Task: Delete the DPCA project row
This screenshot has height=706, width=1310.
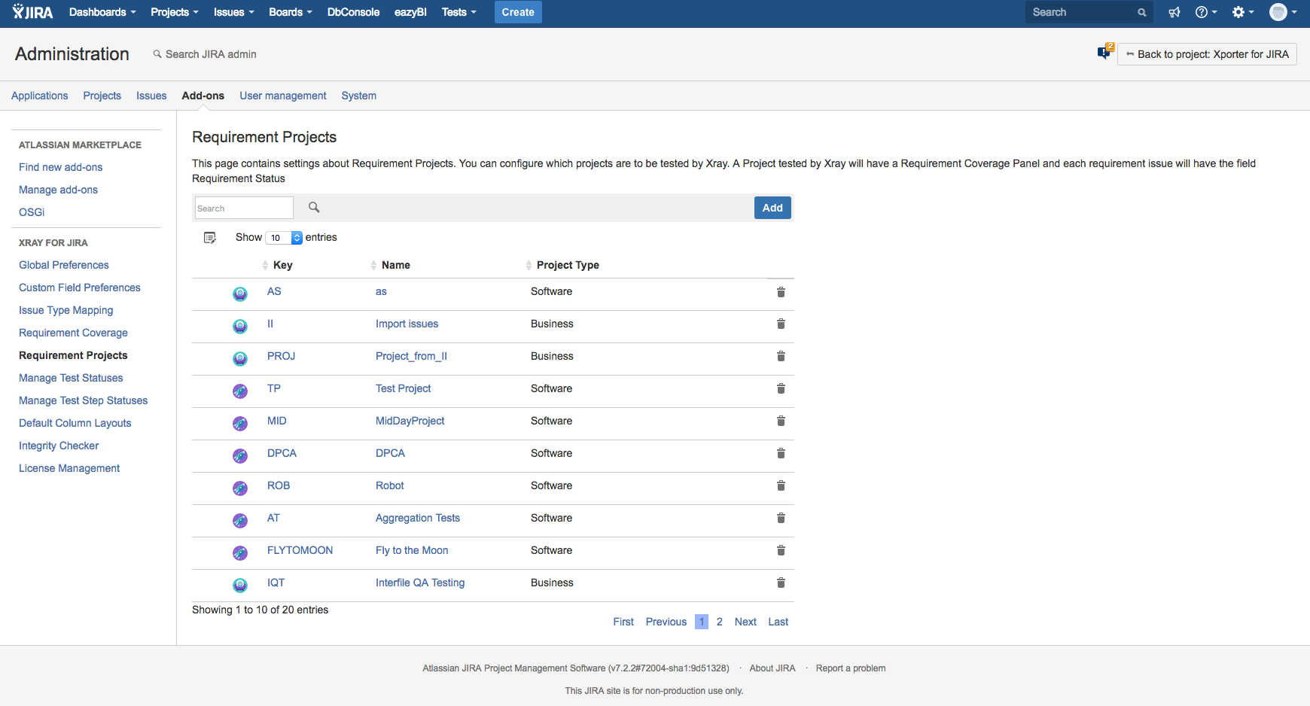Action: tap(781, 453)
